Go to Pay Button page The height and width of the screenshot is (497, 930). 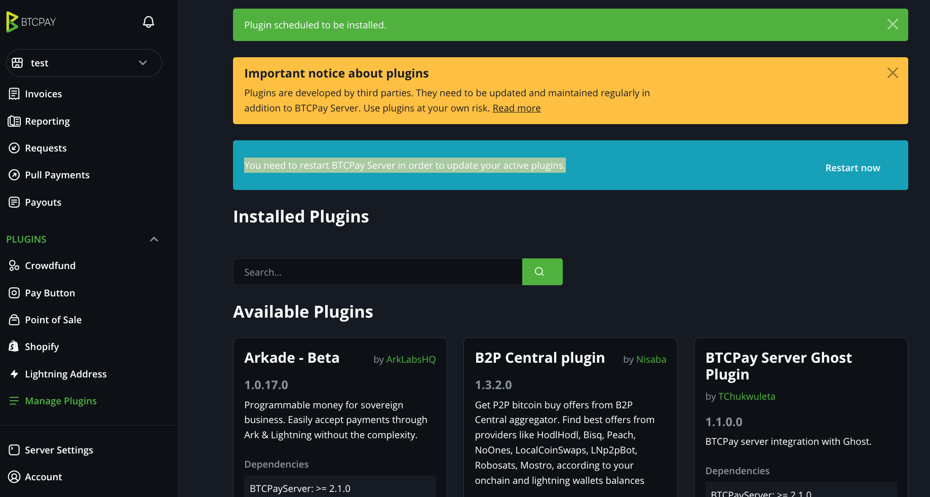[x=50, y=293]
